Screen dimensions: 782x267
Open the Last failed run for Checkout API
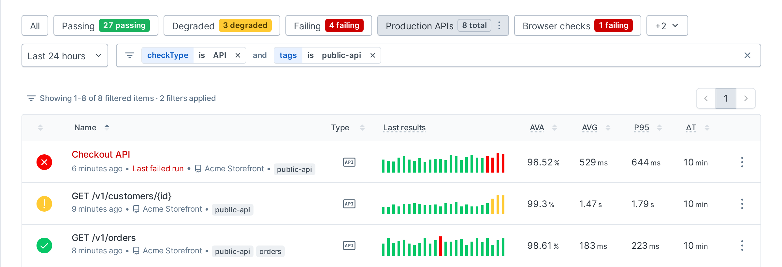pyautogui.click(x=158, y=169)
